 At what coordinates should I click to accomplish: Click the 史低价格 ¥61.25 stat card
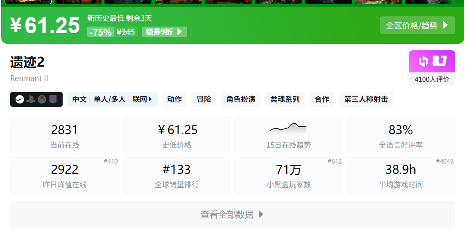pos(177,136)
